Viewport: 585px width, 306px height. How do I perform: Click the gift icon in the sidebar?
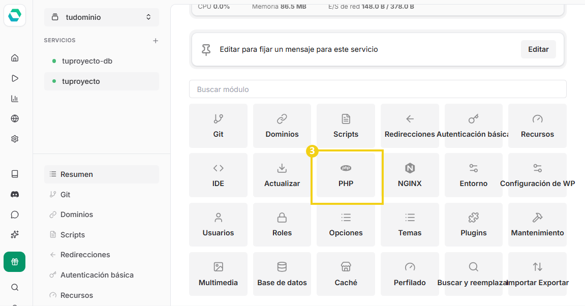pos(15,261)
